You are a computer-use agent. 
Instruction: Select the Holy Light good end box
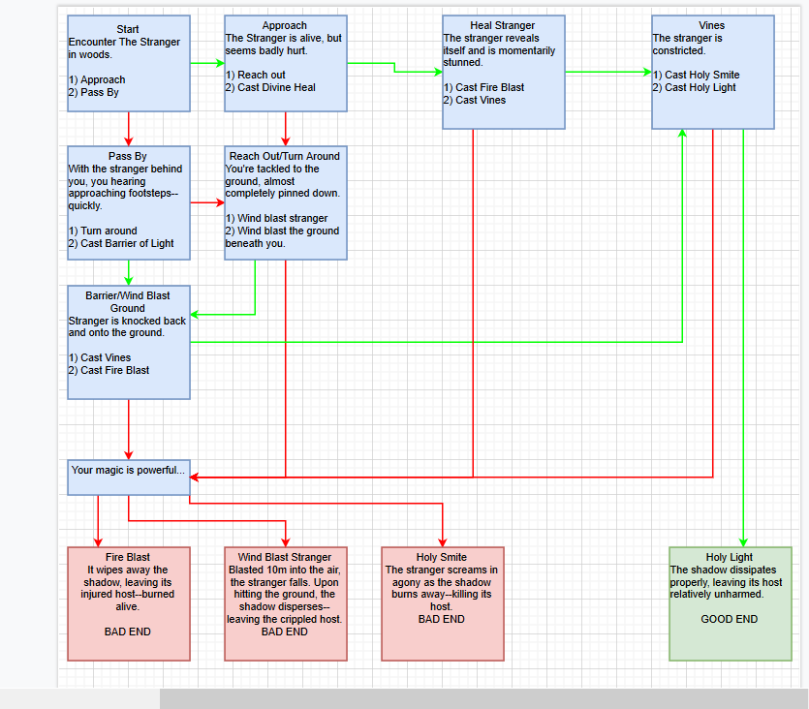(x=731, y=603)
